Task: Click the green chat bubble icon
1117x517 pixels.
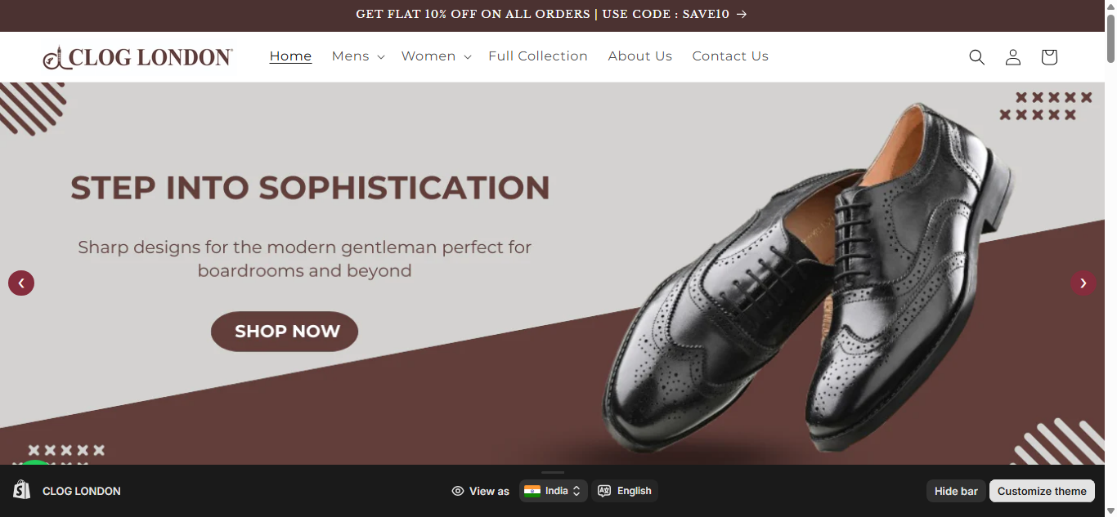Action: 34,464
